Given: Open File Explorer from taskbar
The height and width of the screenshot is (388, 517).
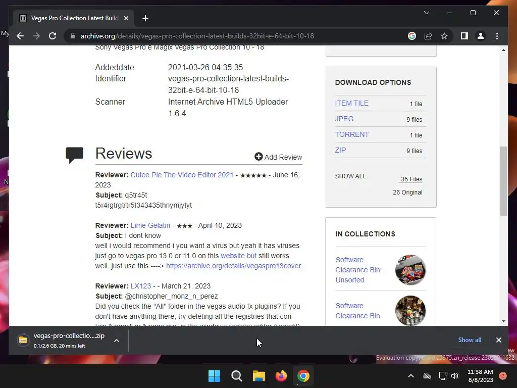Looking at the screenshot, I should click(259, 376).
